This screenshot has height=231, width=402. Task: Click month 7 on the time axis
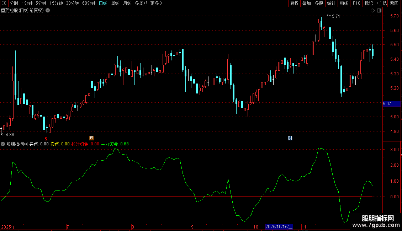pos(68,227)
